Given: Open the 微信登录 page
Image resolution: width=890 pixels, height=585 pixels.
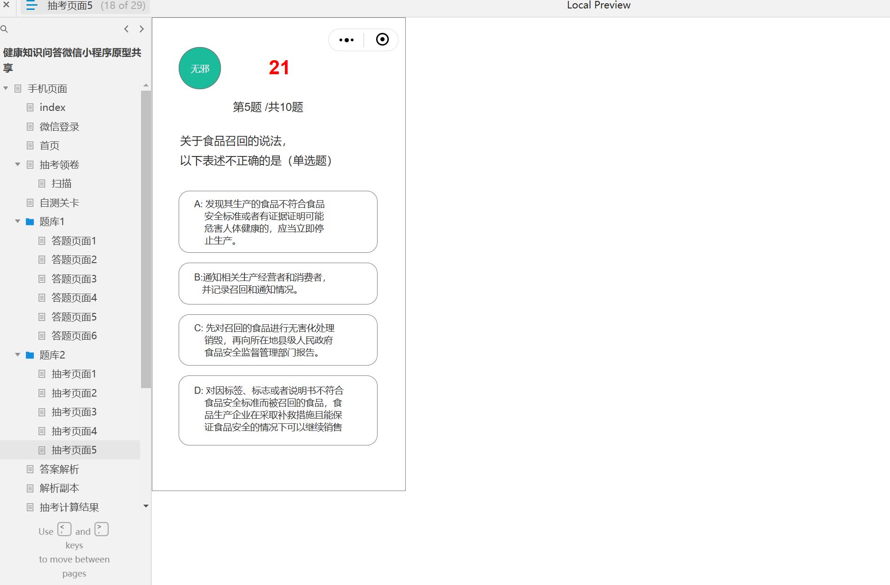Looking at the screenshot, I should (59, 126).
